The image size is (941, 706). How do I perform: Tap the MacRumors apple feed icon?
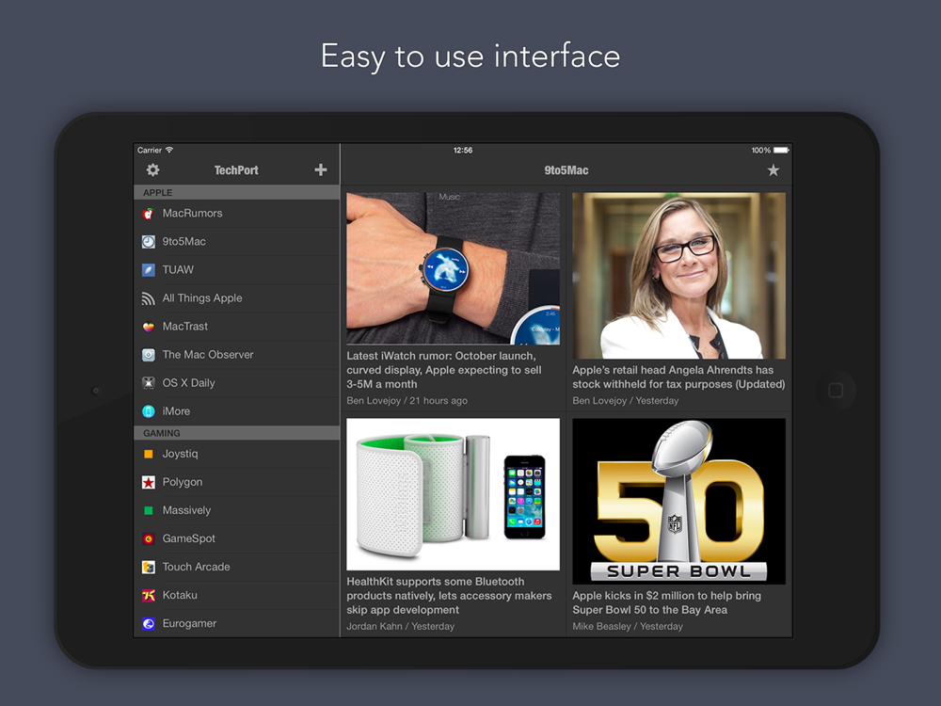pos(149,213)
